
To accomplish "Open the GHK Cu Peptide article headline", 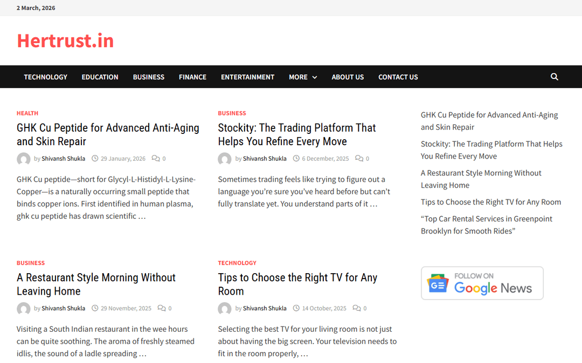I will 108,134.
